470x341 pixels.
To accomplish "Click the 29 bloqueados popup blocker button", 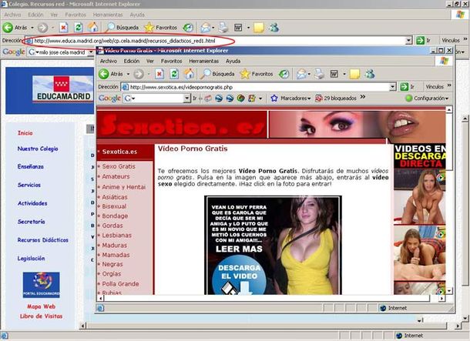I will click(336, 99).
